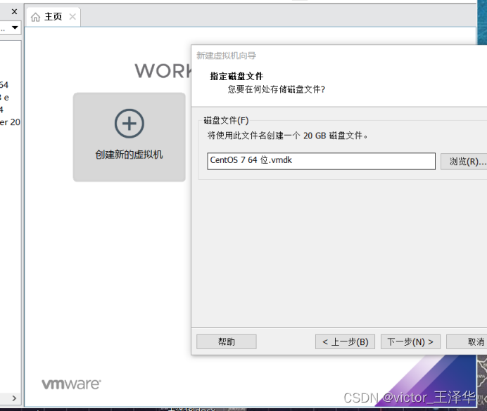Open the library search dropdown arrow

(15, 27)
